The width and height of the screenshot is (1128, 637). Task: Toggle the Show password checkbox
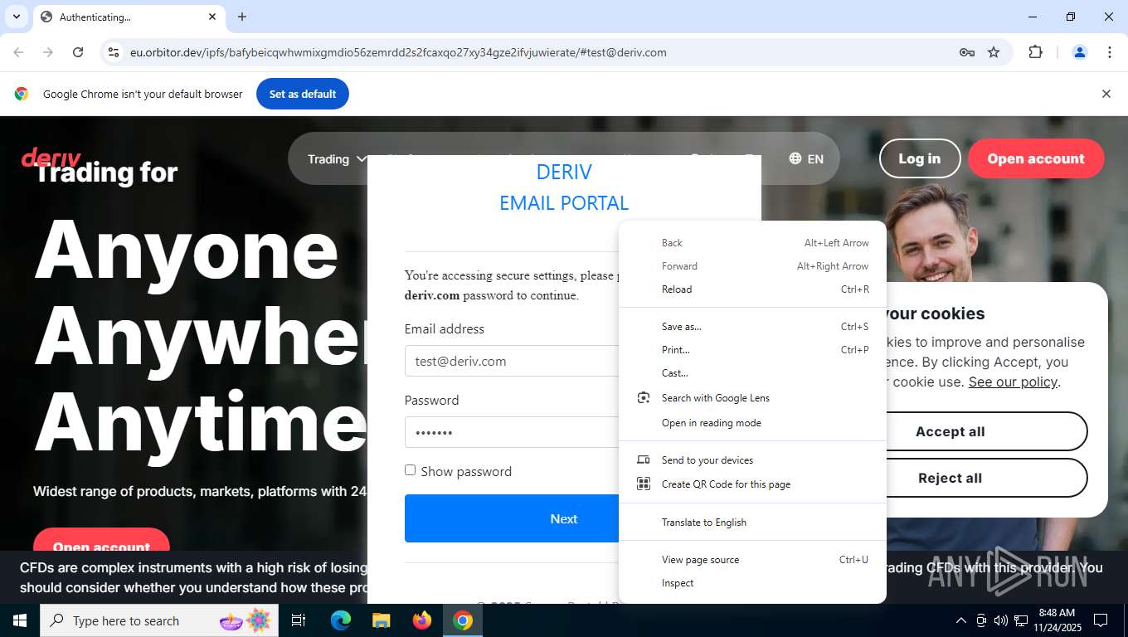[x=410, y=470]
